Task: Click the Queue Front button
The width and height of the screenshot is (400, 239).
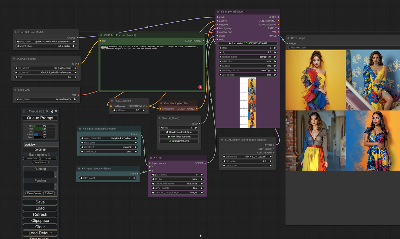Action: [32, 159]
